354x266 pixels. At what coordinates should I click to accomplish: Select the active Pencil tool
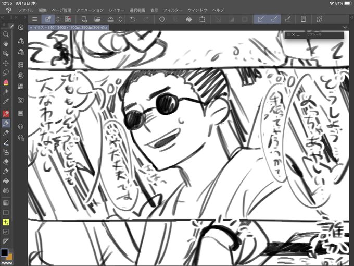(x=6, y=123)
